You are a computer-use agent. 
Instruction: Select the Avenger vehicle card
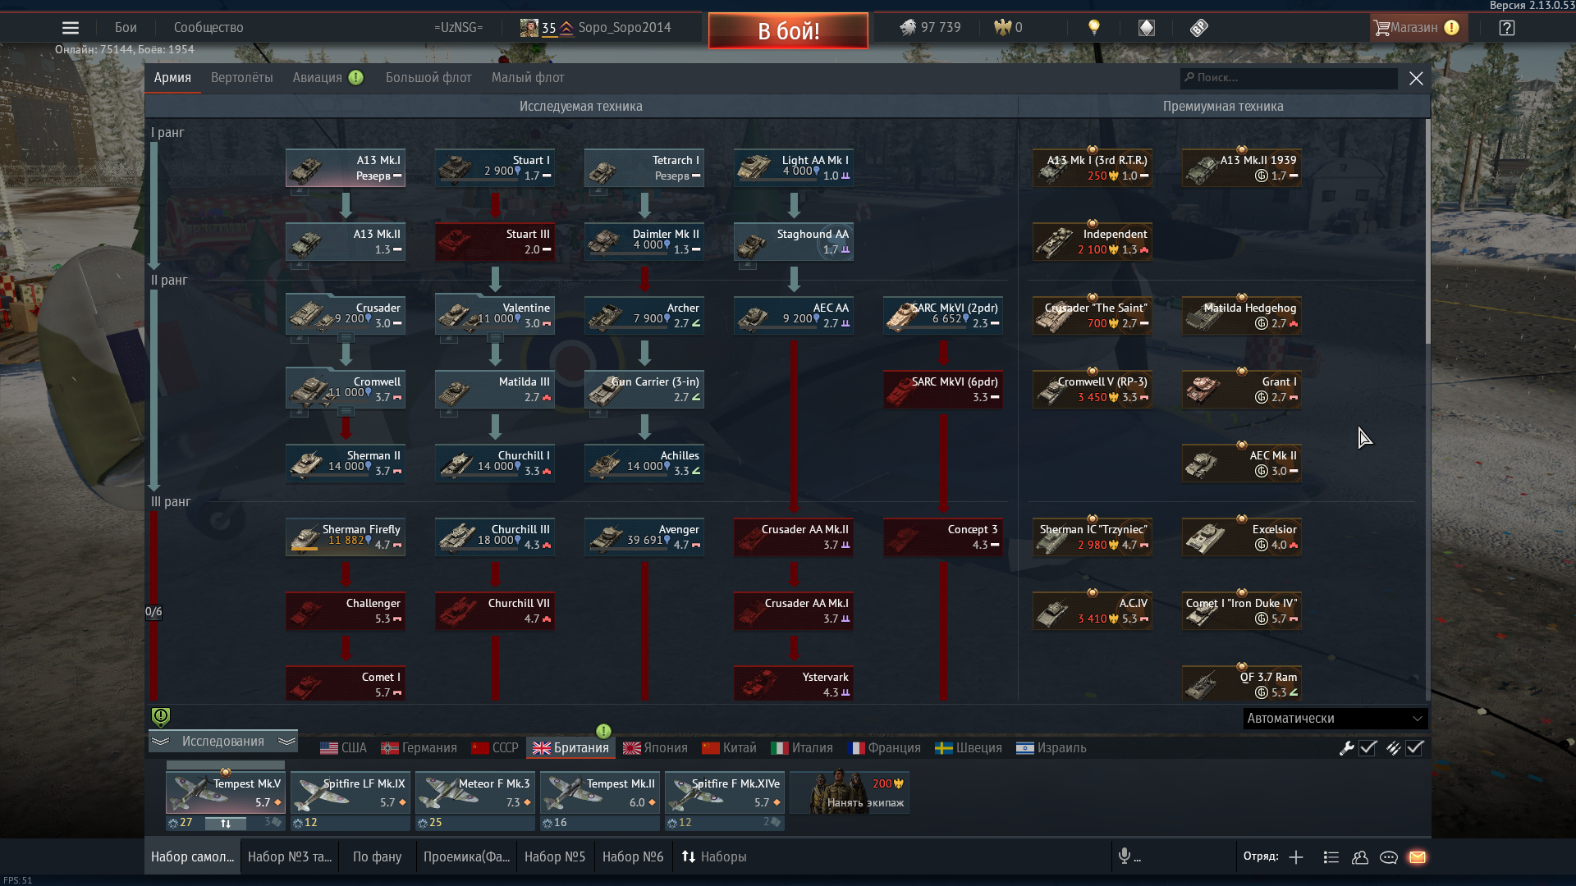tap(644, 537)
